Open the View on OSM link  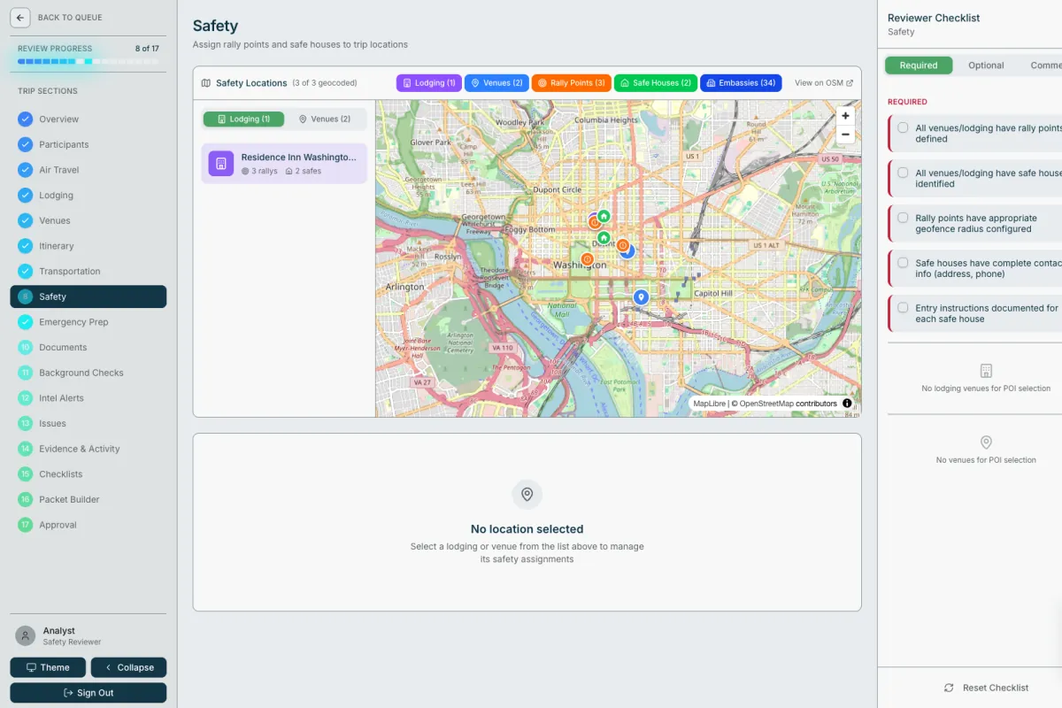824,83
